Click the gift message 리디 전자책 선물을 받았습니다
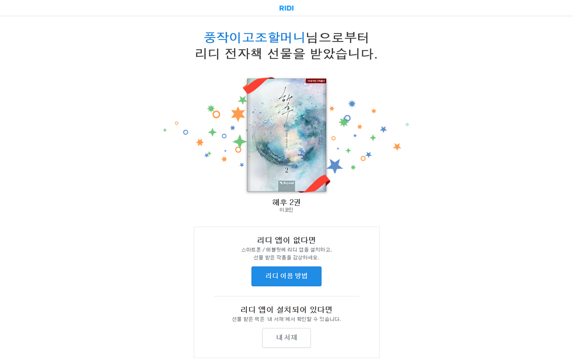Image resolution: width=573 pixels, height=360 pixels. tap(286, 53)
